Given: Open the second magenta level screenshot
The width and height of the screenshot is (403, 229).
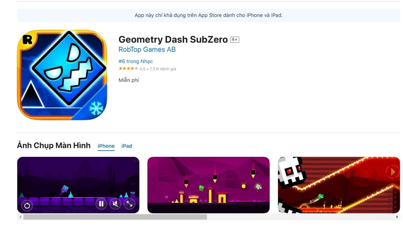Looking at the screenshot, I should [x=209, y=185].
